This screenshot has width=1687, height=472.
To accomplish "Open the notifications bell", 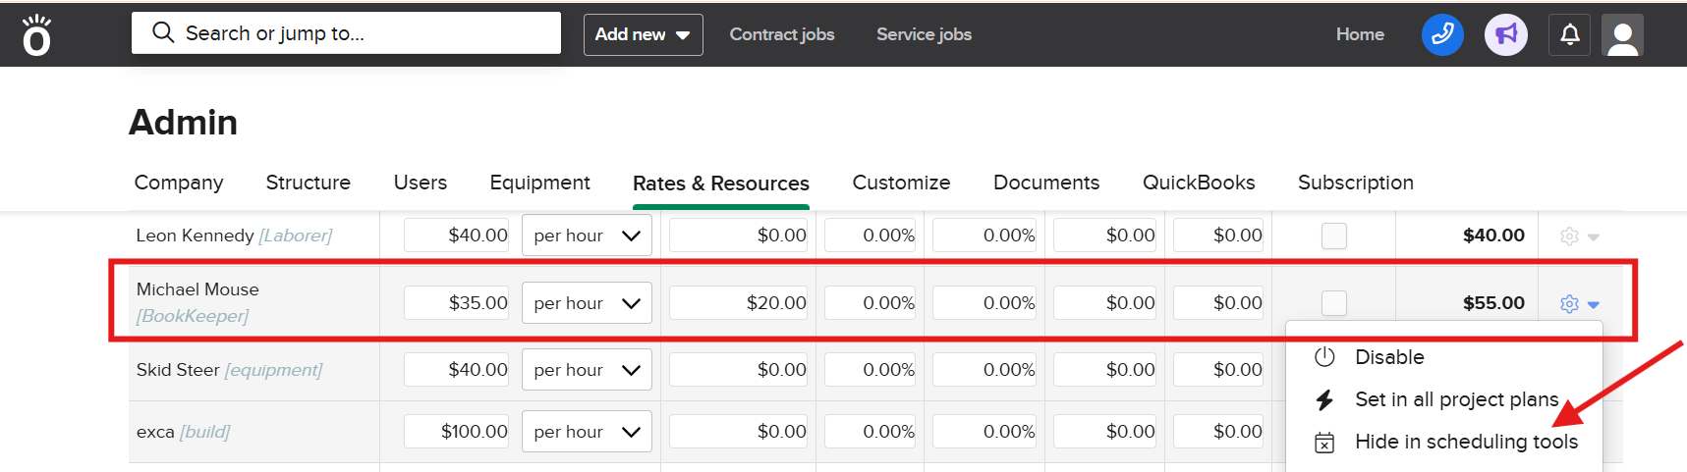I will click(1569, 35).
